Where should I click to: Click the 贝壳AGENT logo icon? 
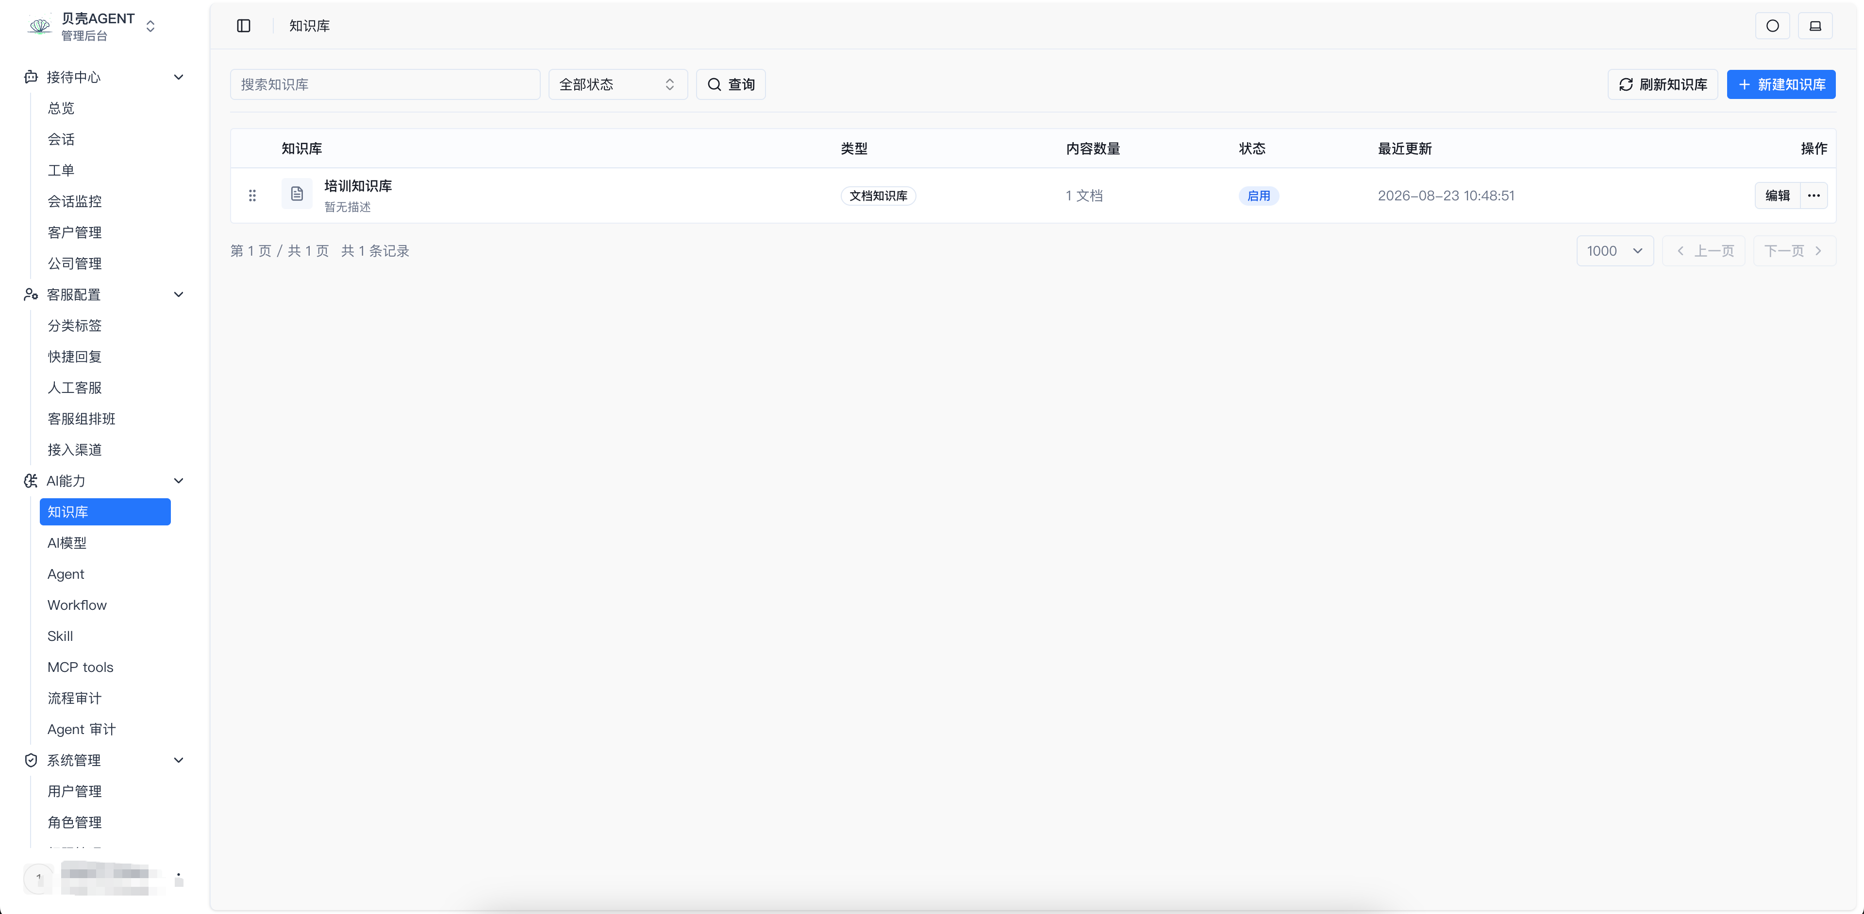pos(40,26)
